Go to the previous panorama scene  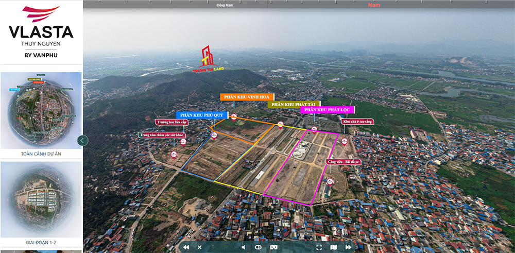coord(186,247)
